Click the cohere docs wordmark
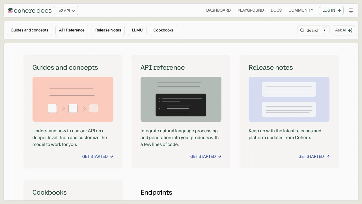Viewport: 362px width, 204px height. 33,11
